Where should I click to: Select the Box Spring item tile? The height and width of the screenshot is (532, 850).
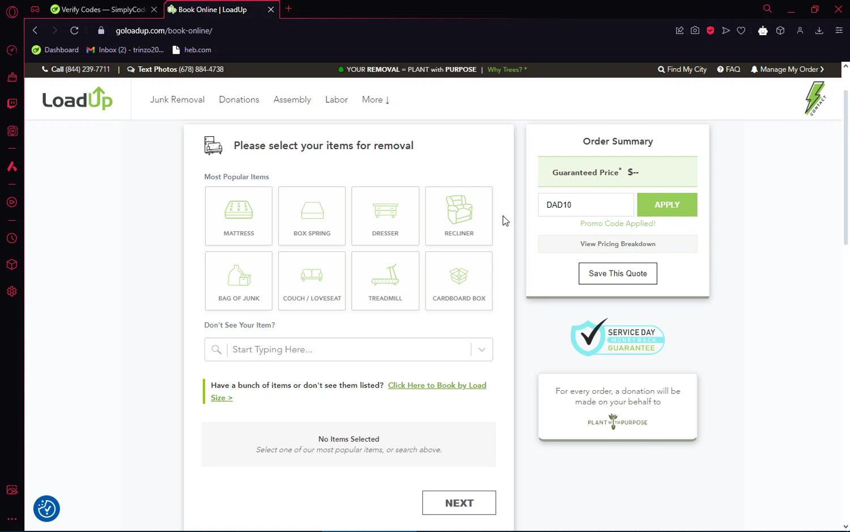(x=312, y=216)
